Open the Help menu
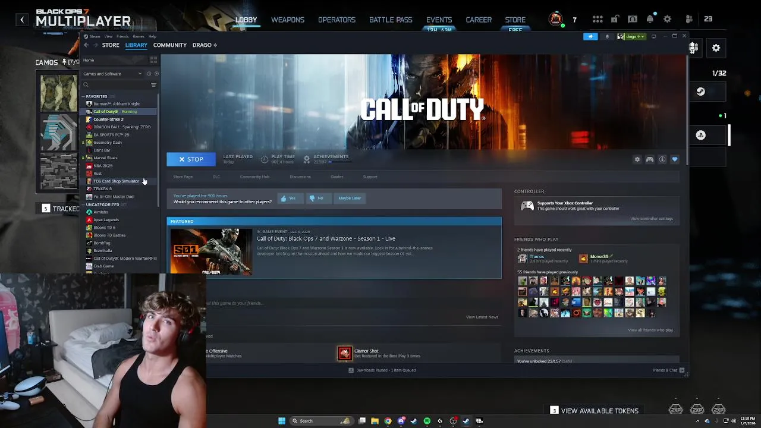 click(x=153, y=36)
